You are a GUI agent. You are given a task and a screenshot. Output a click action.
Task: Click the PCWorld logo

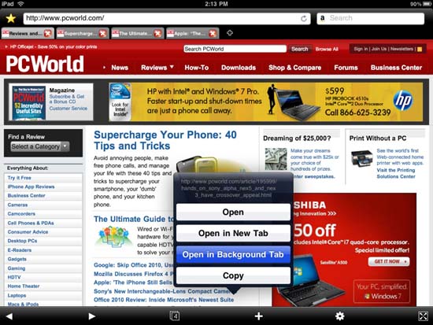pos(45,64)
